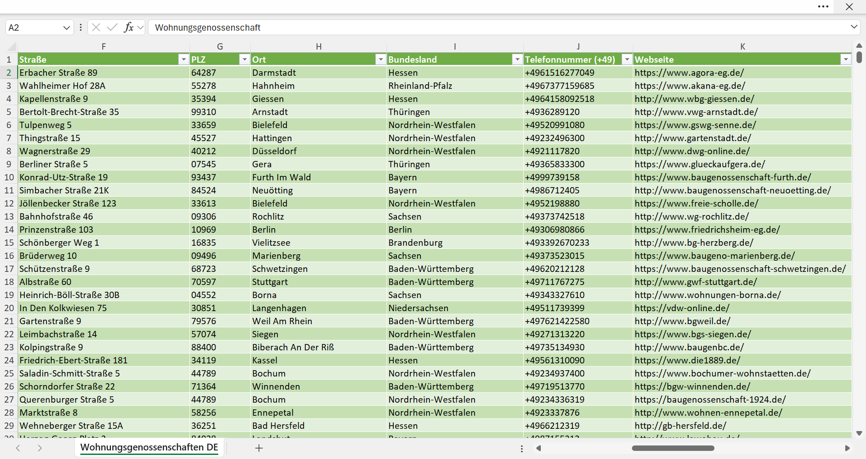This screenshot has width=866, height=459.
Task: Open the Ort column filter dropdown
Action: [381, 60]
